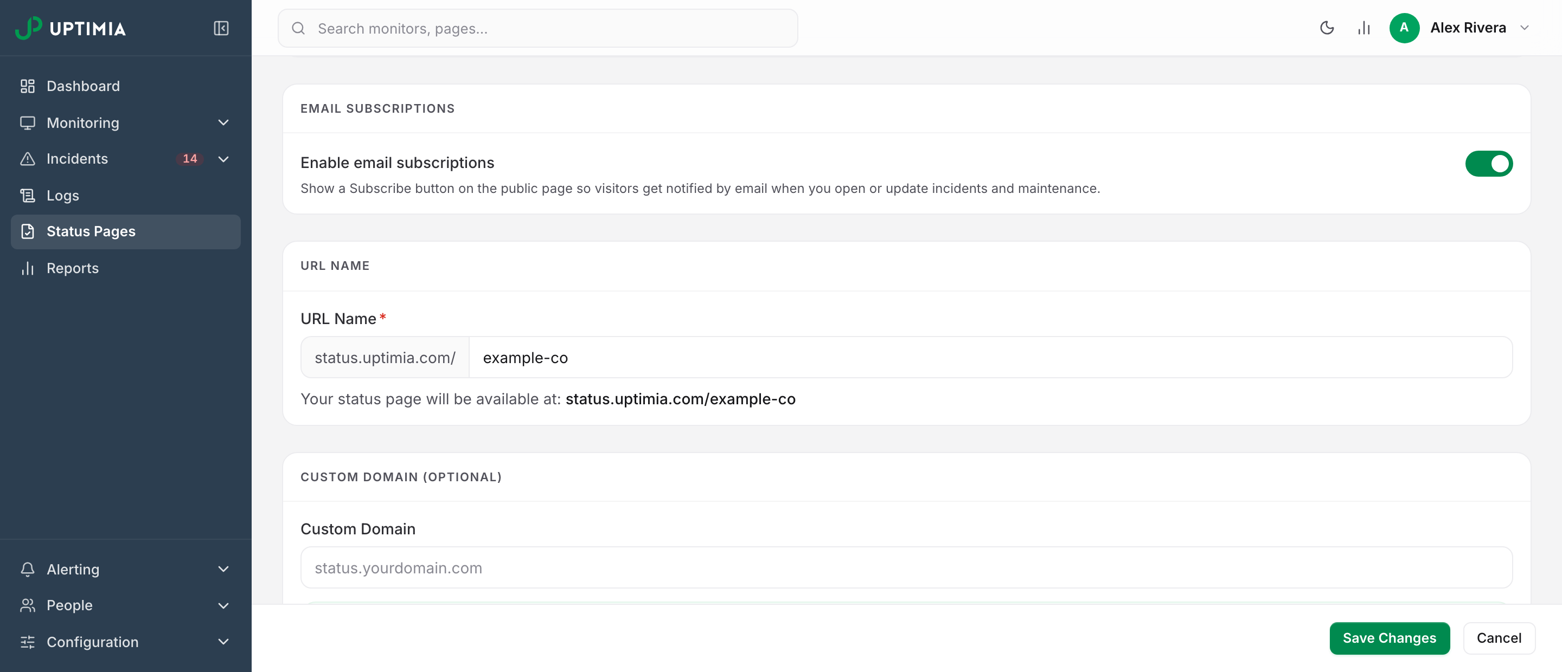Open the bar chart icon in header
The image size is (1562, 672).
click(1363, 28)
